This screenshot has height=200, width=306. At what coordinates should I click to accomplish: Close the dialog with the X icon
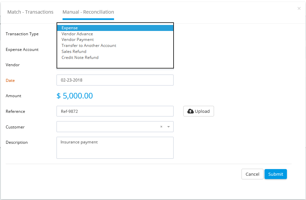pos(299,8)
